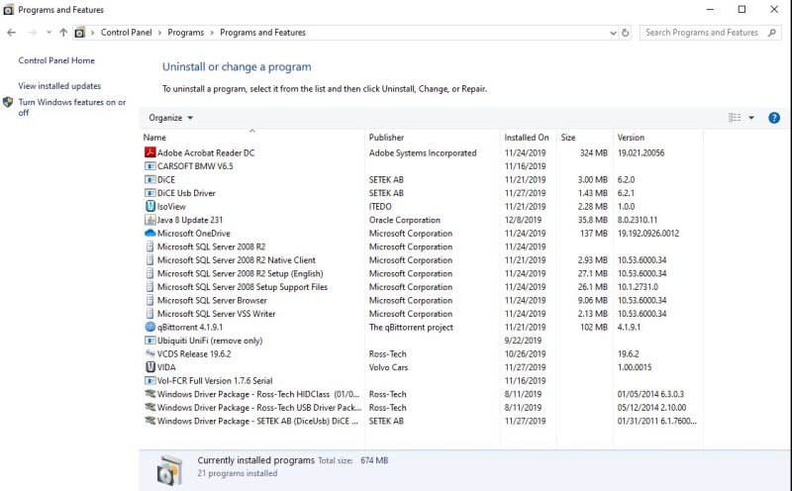This screenshot has width=792, height=491.
Task: Click the search magnifier icon
Action: 772,33
